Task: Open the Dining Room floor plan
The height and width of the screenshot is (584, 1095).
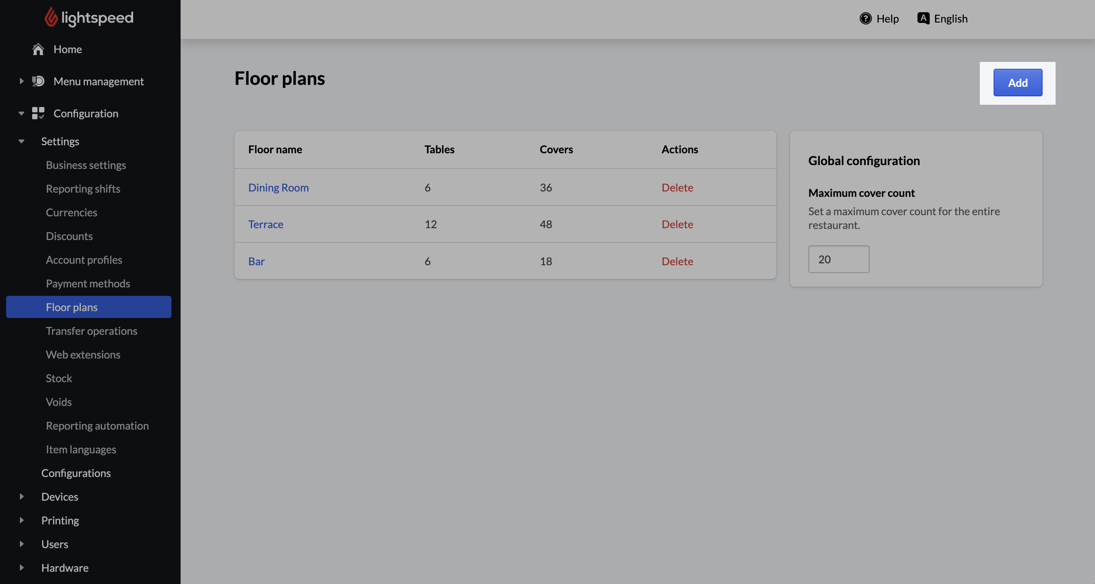Action: click(x=279, y=187)
